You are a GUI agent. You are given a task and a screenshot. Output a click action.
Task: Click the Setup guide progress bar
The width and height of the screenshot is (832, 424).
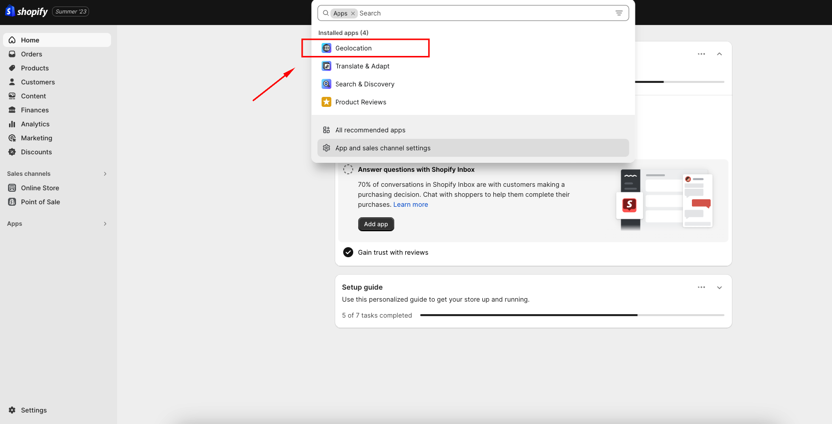point(572,315)
